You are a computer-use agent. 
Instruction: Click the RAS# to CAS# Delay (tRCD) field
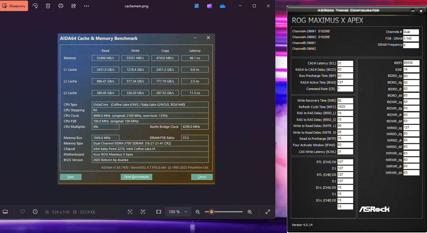point(345,70)
